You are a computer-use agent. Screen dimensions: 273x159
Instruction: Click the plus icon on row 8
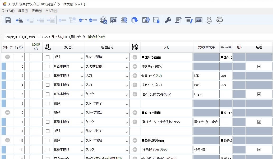click(135, 122)
